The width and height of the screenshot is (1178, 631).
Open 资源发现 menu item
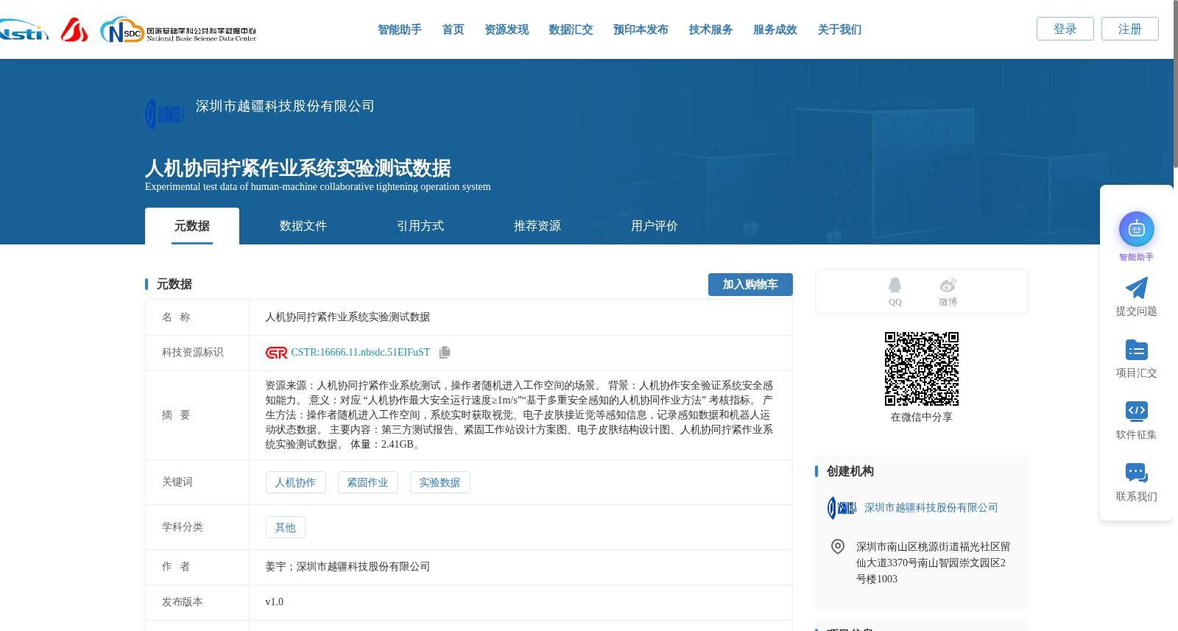pos(507,29)
